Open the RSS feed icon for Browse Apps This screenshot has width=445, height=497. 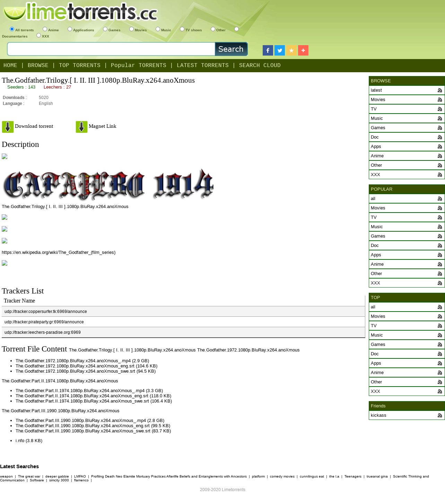point(440,147)
